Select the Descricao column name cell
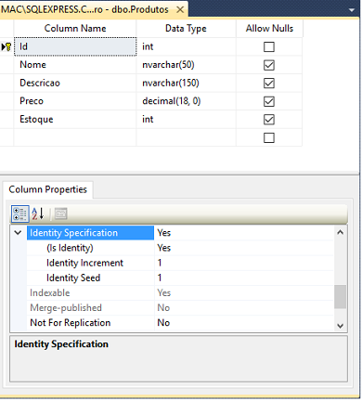Image resolution: width=362 pixels, height=401 pixels. coord(75,84)
